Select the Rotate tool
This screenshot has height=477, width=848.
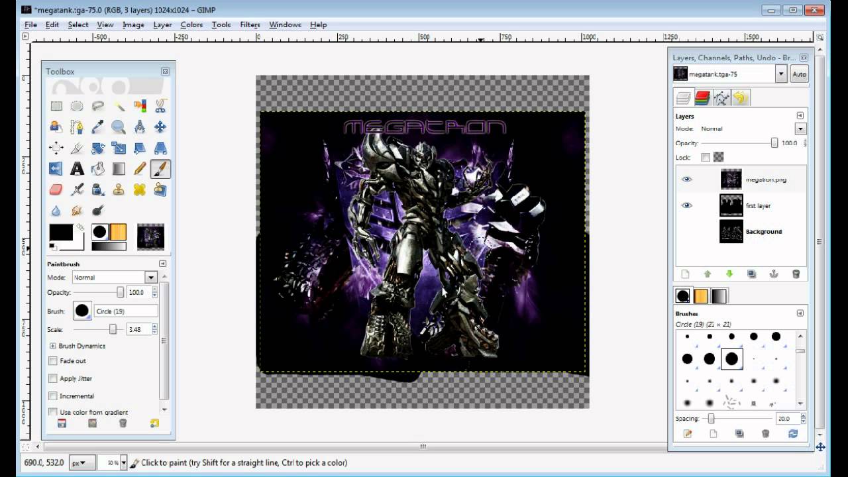tap(98, 148)
